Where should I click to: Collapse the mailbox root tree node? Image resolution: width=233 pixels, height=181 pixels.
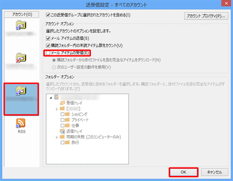[51, 98]
